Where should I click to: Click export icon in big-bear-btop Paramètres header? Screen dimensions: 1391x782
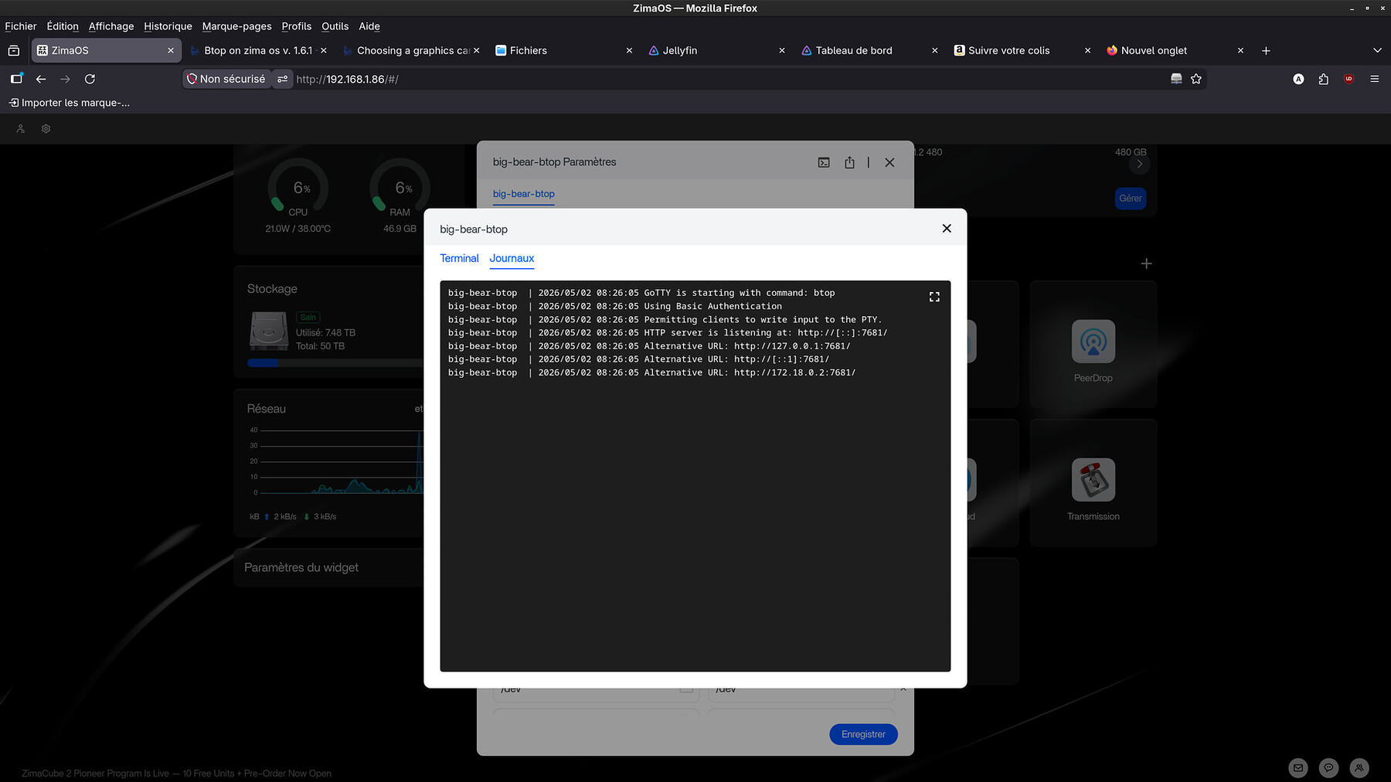849,162
